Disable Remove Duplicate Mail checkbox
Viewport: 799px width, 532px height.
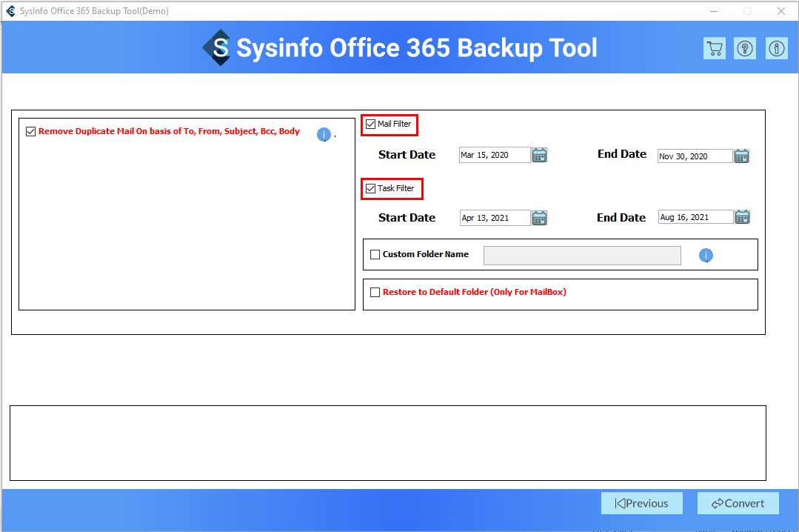30,132
